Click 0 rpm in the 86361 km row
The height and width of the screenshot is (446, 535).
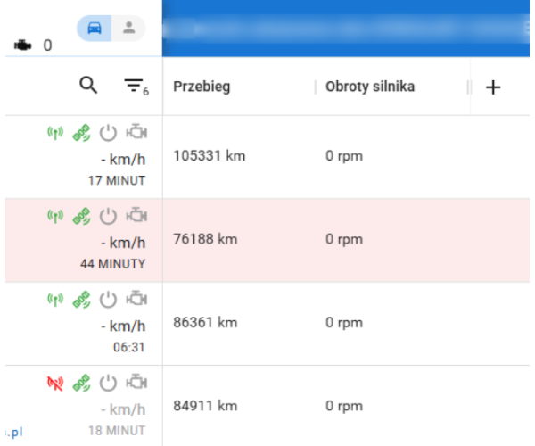coord(344,323)
